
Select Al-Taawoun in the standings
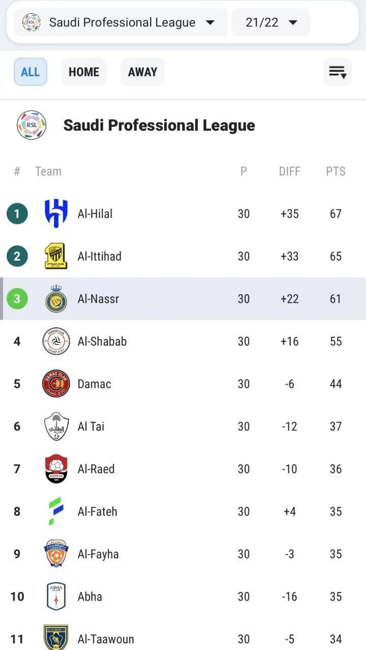[x=106, y=639]
